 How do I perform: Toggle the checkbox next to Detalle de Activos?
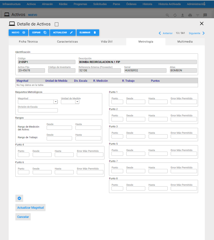(56, 24)
